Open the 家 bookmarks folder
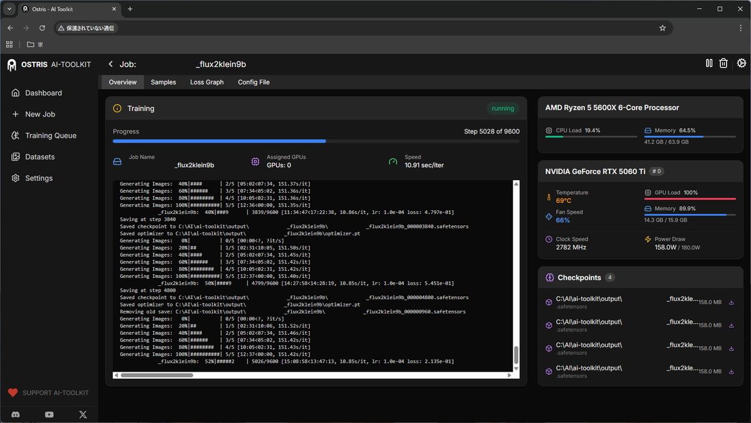The width and height of the screenshot is (751, 423). [x=35, y=44]
